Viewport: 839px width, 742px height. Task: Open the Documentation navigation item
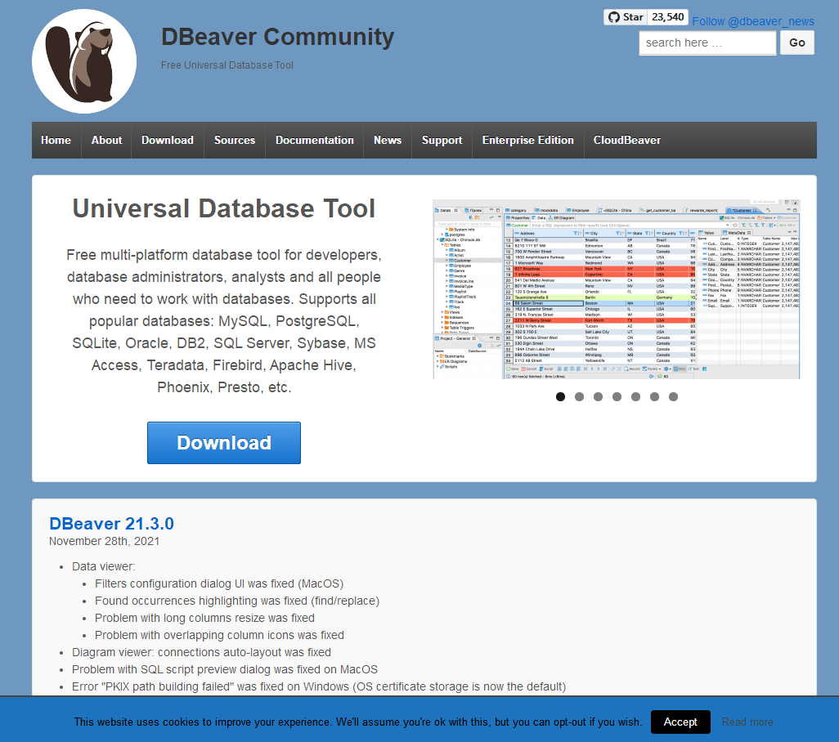click(315, 140)
